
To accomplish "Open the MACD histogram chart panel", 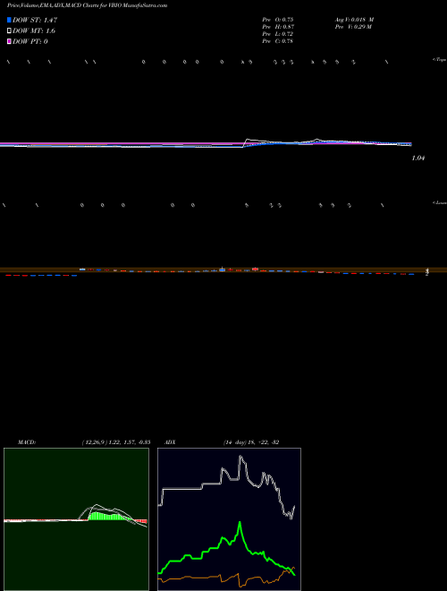I will [x=76, y=519].
